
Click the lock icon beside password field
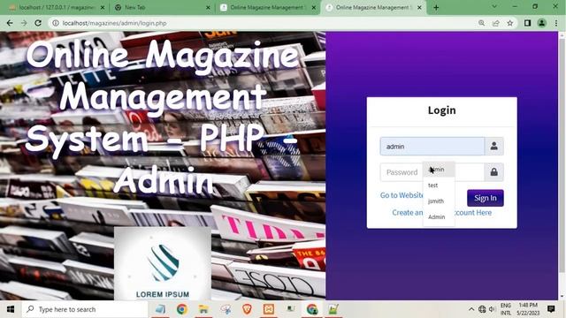(x=493, y=172)
